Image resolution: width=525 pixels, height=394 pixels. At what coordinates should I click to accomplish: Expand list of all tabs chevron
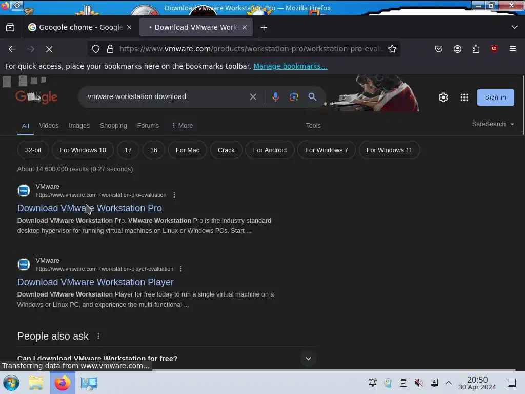(515, 27)
